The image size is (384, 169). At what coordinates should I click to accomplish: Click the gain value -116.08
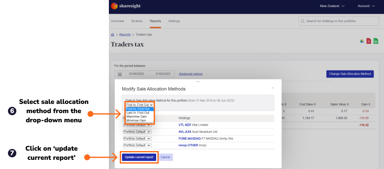coord(363,118)
